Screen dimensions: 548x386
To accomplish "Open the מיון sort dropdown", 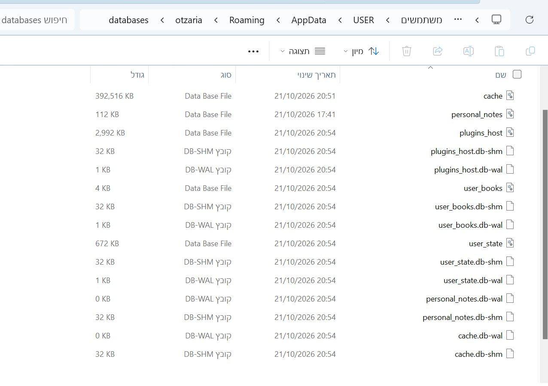I will point(361,51).
